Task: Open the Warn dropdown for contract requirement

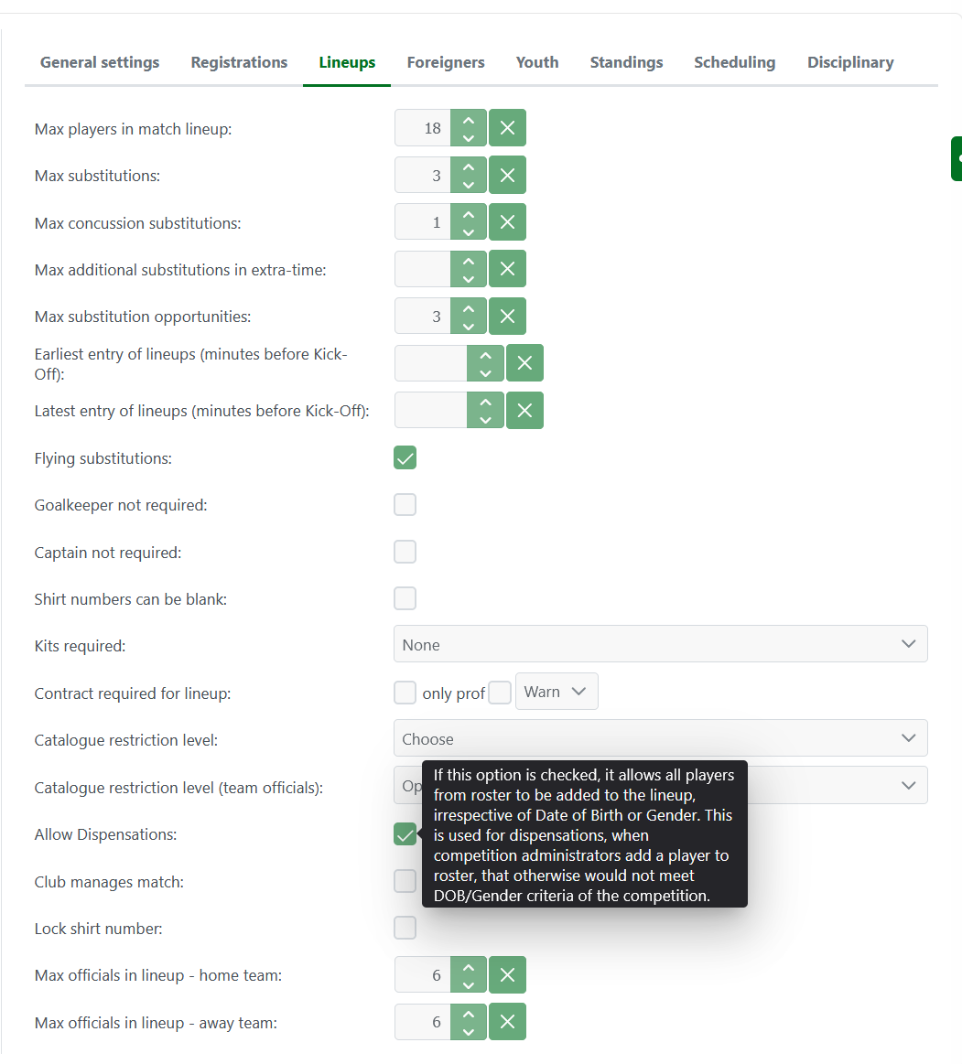Action: tap(557, 692)
